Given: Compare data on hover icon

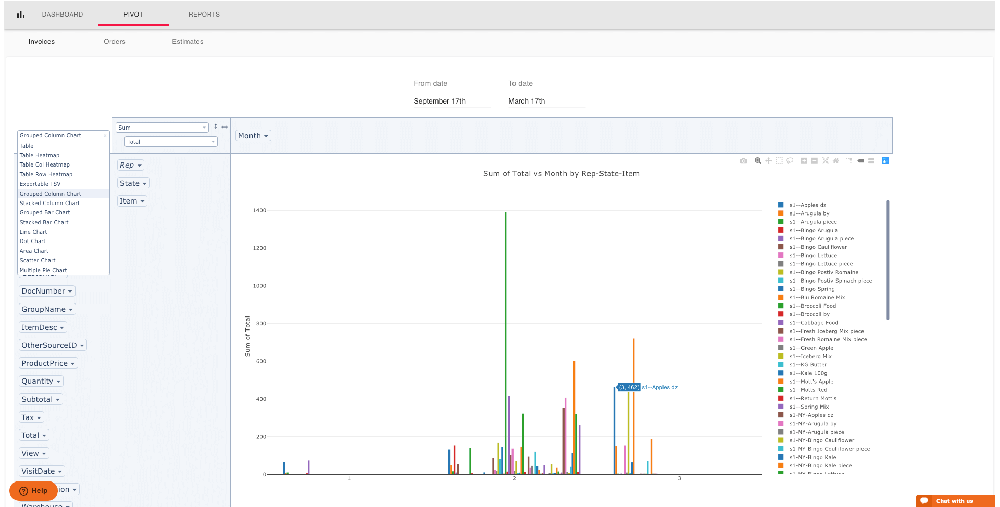Looking at the screenshot, I should 871,161.
